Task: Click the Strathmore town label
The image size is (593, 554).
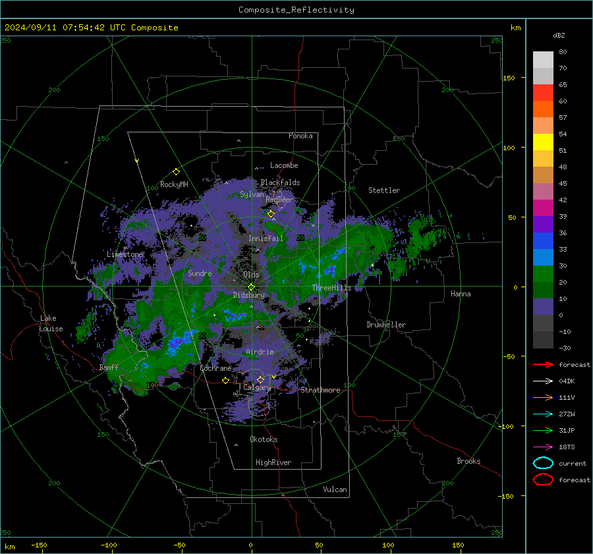Action: (x=320, y=390)
